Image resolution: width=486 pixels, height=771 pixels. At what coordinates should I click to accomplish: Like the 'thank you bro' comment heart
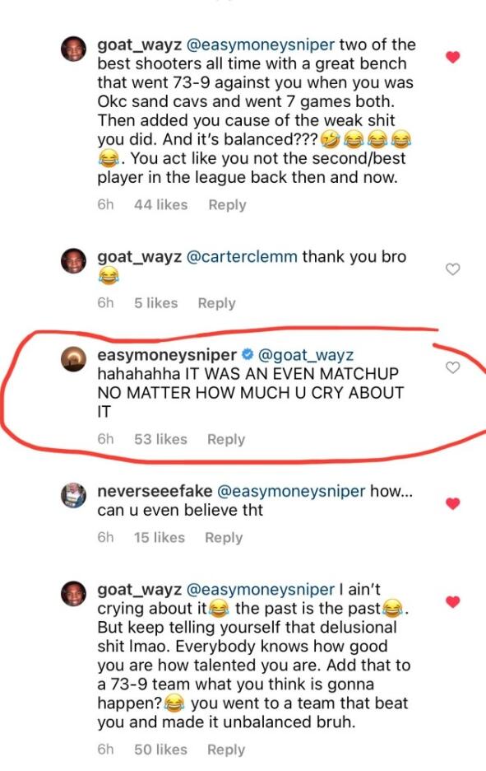(452, 269)
